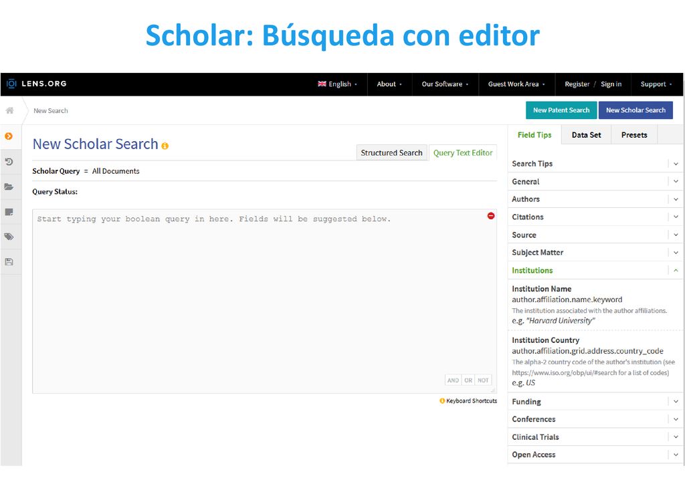Expand the Citations field section
Viewport: 685px width, 484px height.
tap(595, 217)
